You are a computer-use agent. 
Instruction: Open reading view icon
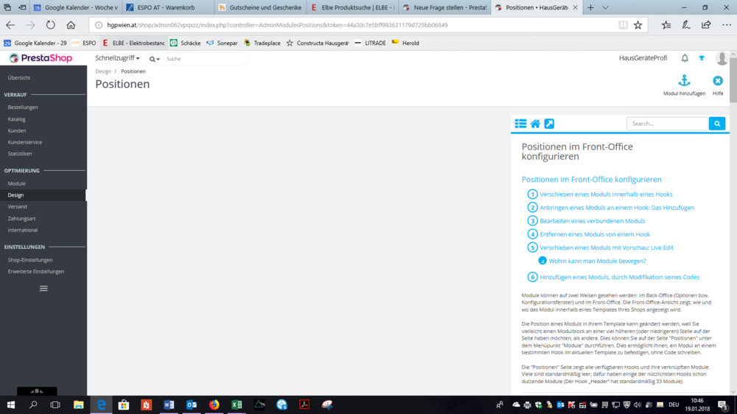pyautogui.click(x=623, y=25)
